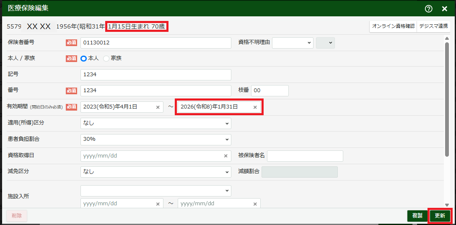Close the 医療保険編集 dialog with X
This screenshot has width=456, height=225.
[x=444, y=9]
